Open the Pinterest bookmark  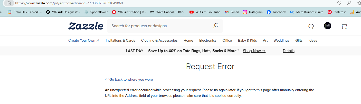click(337, 12)
